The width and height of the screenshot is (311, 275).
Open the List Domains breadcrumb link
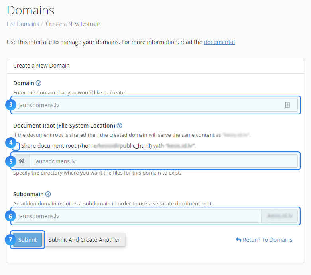[x=23, y=24]
